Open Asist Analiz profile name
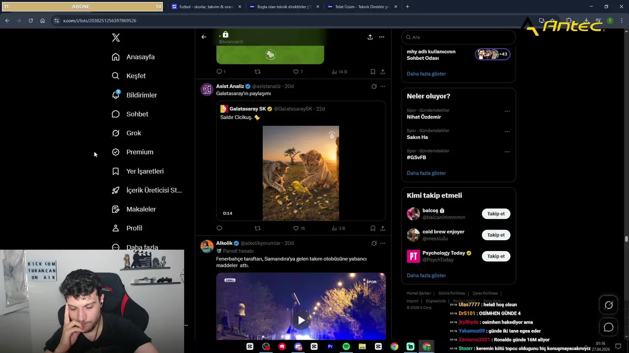Viewport: 629px width, 353px height. (230, 86)
